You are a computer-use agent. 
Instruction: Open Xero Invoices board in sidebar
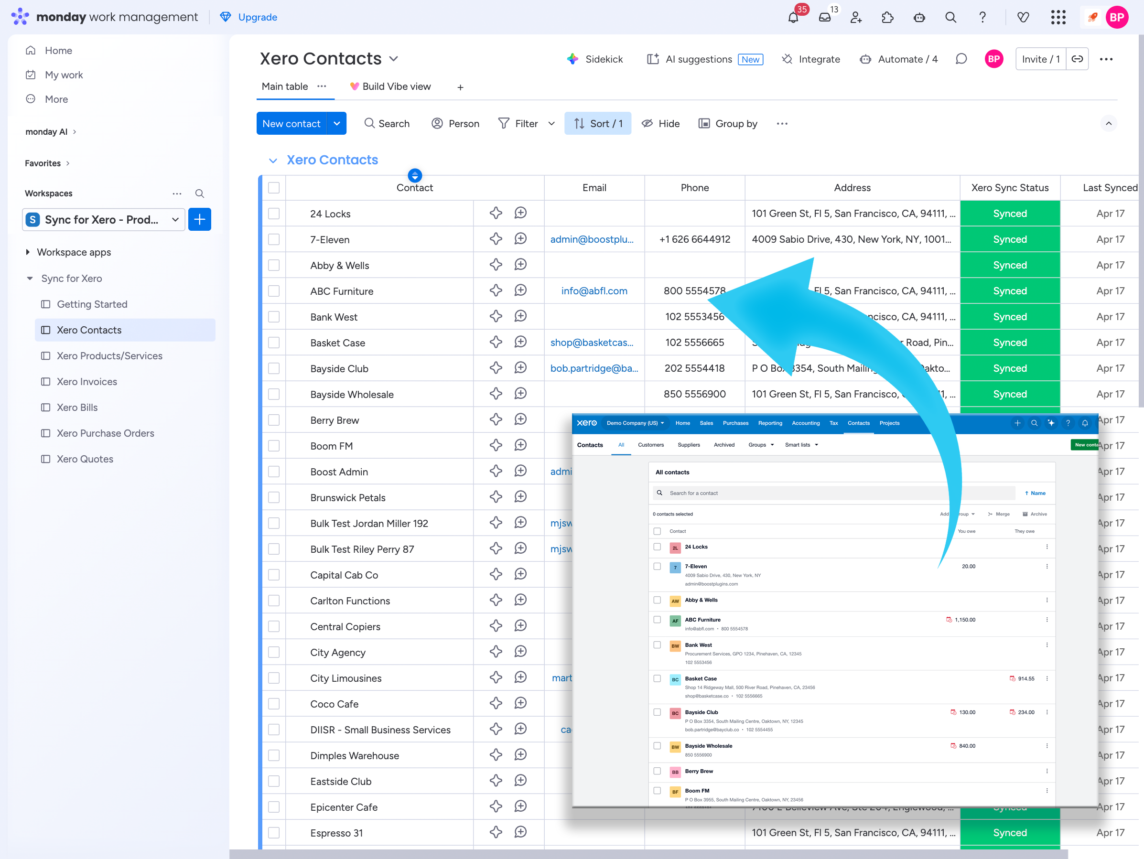(87, 382)
